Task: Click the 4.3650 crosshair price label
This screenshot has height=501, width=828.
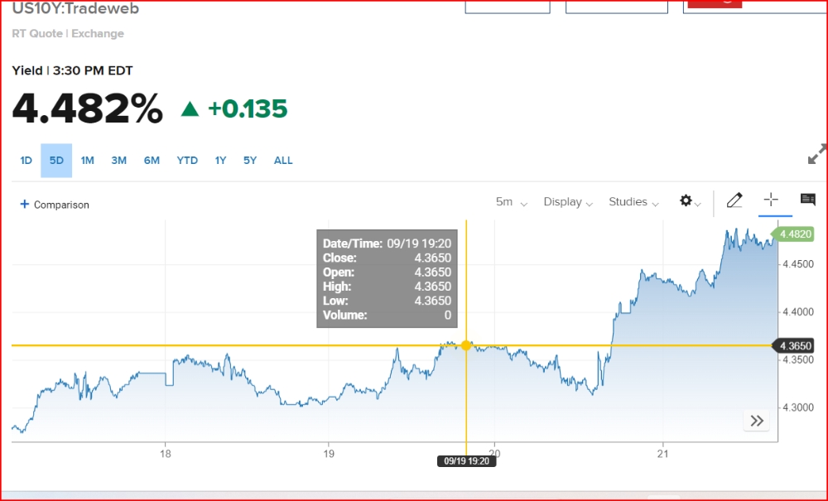Action: pyautogui.click(x=794, y=346)
